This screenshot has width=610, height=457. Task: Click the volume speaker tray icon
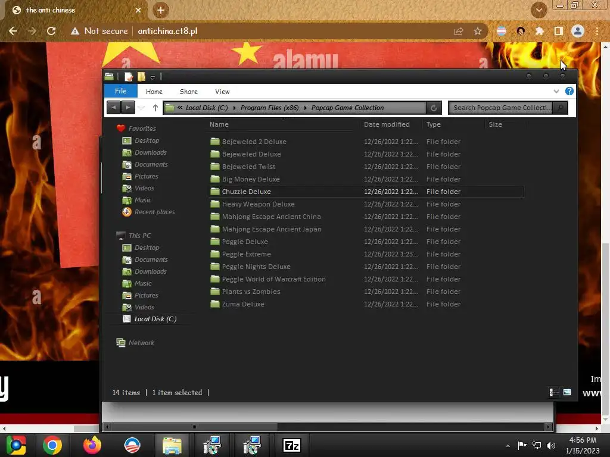point(551,445)
